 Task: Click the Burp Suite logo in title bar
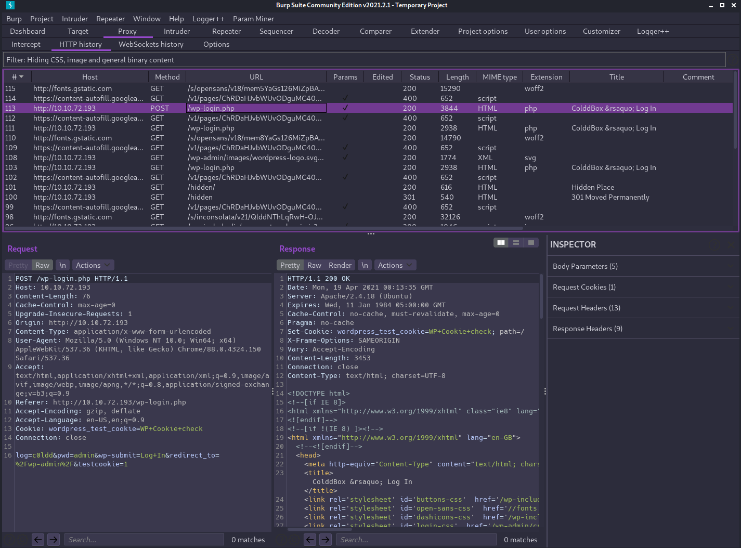(x=10, y=5)
